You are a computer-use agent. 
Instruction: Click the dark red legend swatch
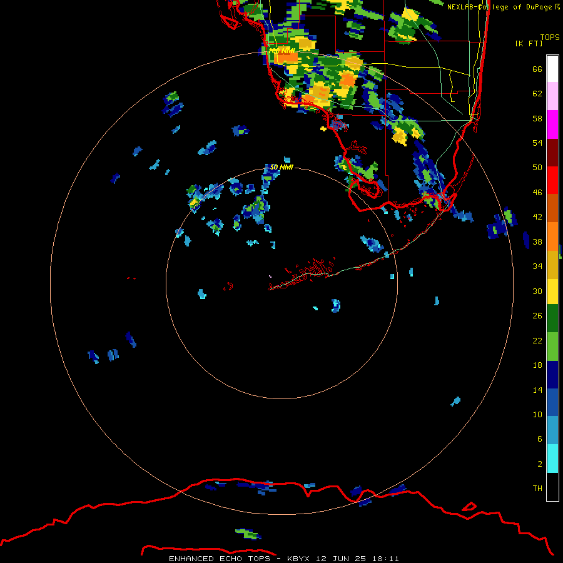[x=552, y=152]
